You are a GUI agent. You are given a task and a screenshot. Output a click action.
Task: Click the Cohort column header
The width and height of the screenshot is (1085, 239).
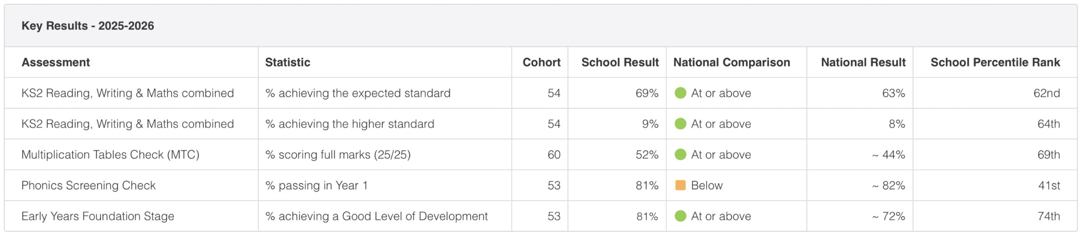pyautogui.click(x=541, y=62)
